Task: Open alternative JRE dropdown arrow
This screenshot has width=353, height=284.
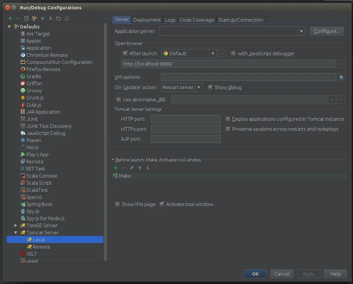Action: [332, 99]
